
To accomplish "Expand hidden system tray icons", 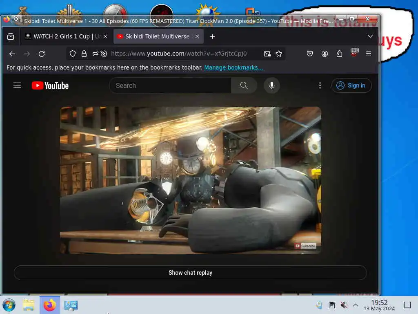I will [356, 305].
